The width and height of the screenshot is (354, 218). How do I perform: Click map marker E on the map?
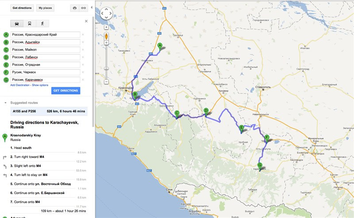pyautogui.click(x=241, y=129)
